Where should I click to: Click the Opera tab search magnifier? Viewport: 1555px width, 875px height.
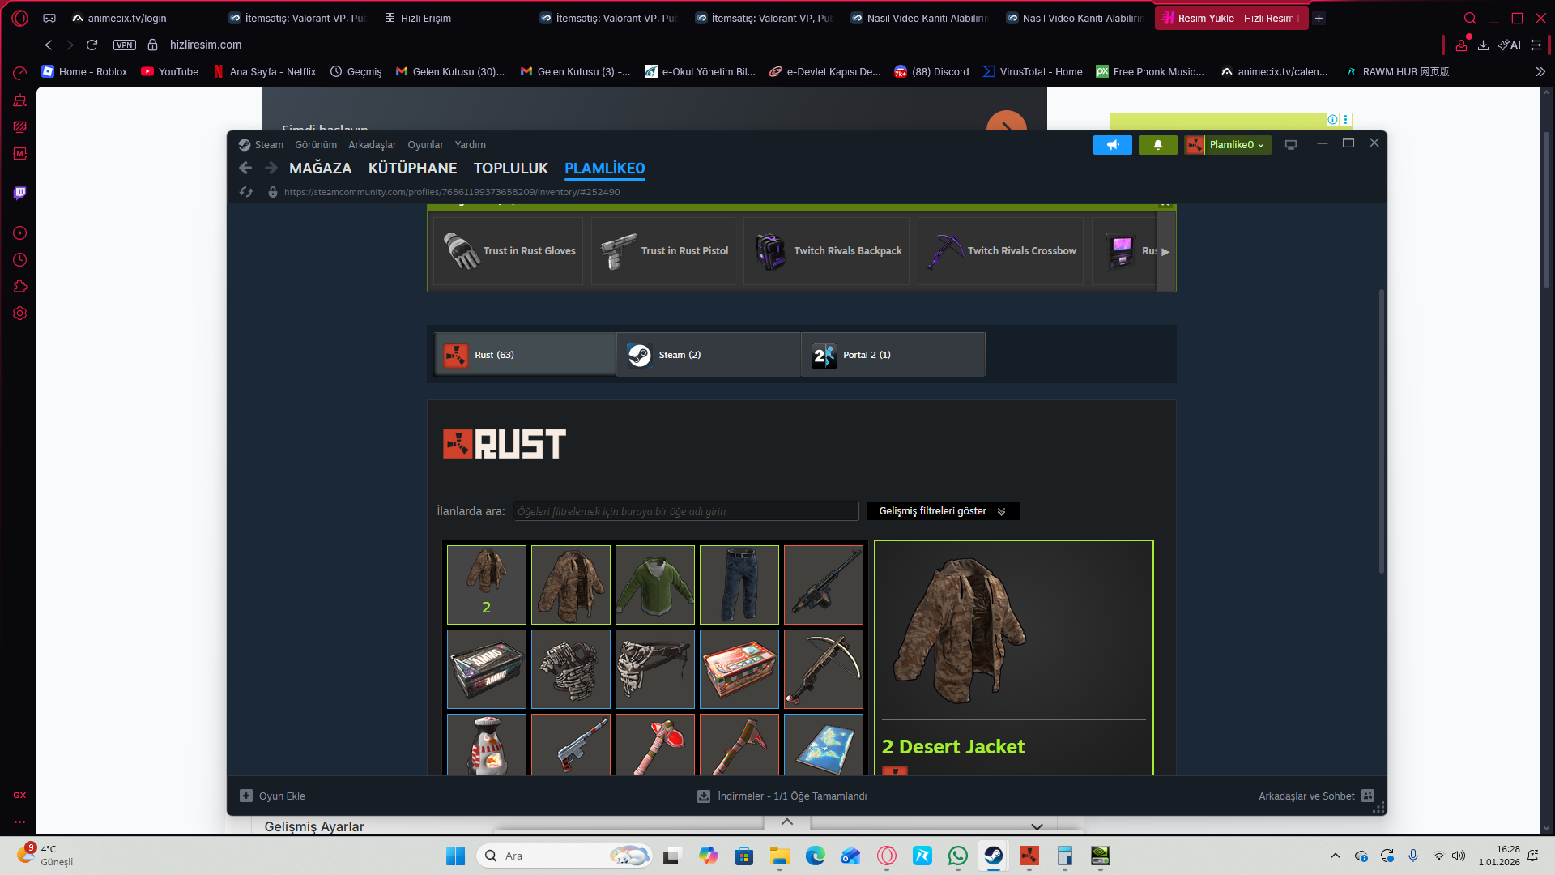point(1470,18)
